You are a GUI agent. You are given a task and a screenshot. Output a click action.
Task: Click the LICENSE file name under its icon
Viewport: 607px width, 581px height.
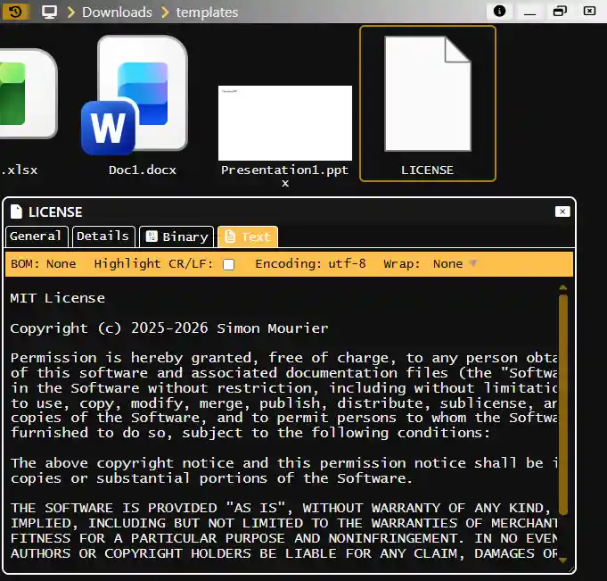point(427,170)
